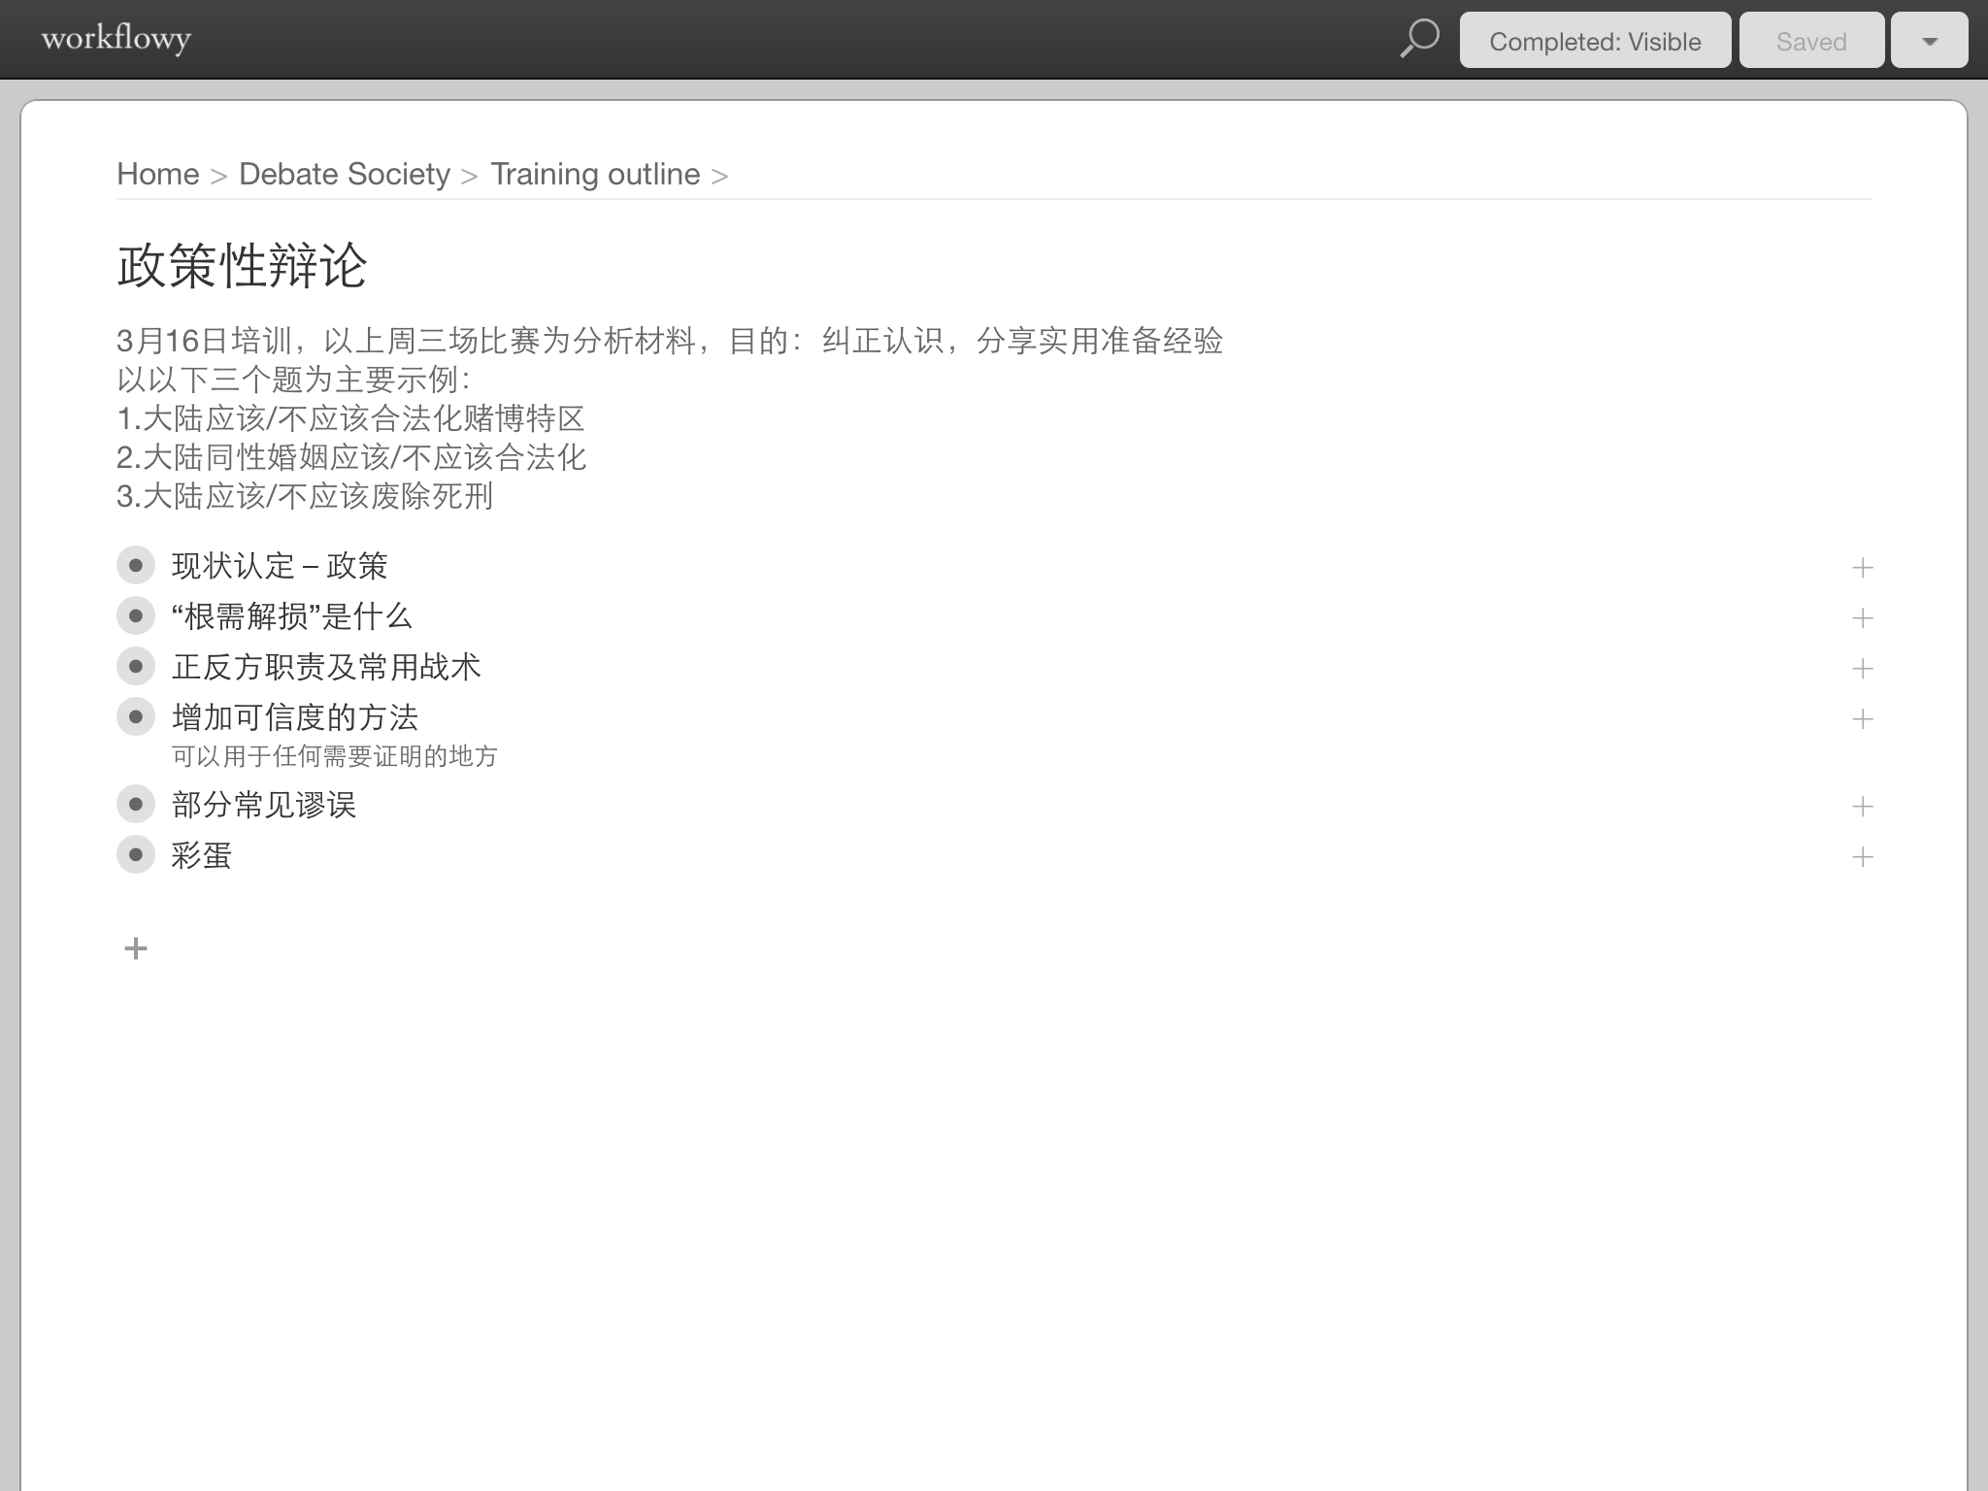Zoom into bullet of 增加可信度的方法
This screenshot has width=1988, height=1491.
[136, 716]
